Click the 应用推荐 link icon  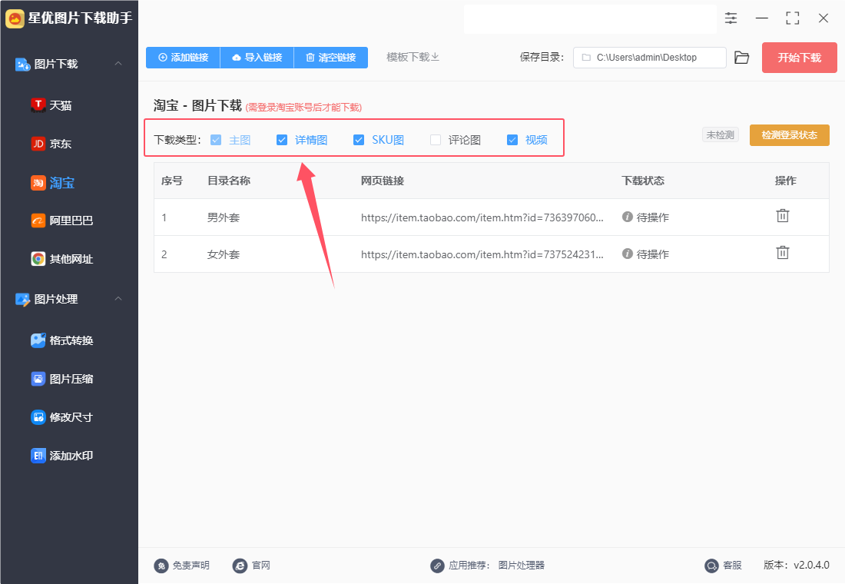point(437,566)
